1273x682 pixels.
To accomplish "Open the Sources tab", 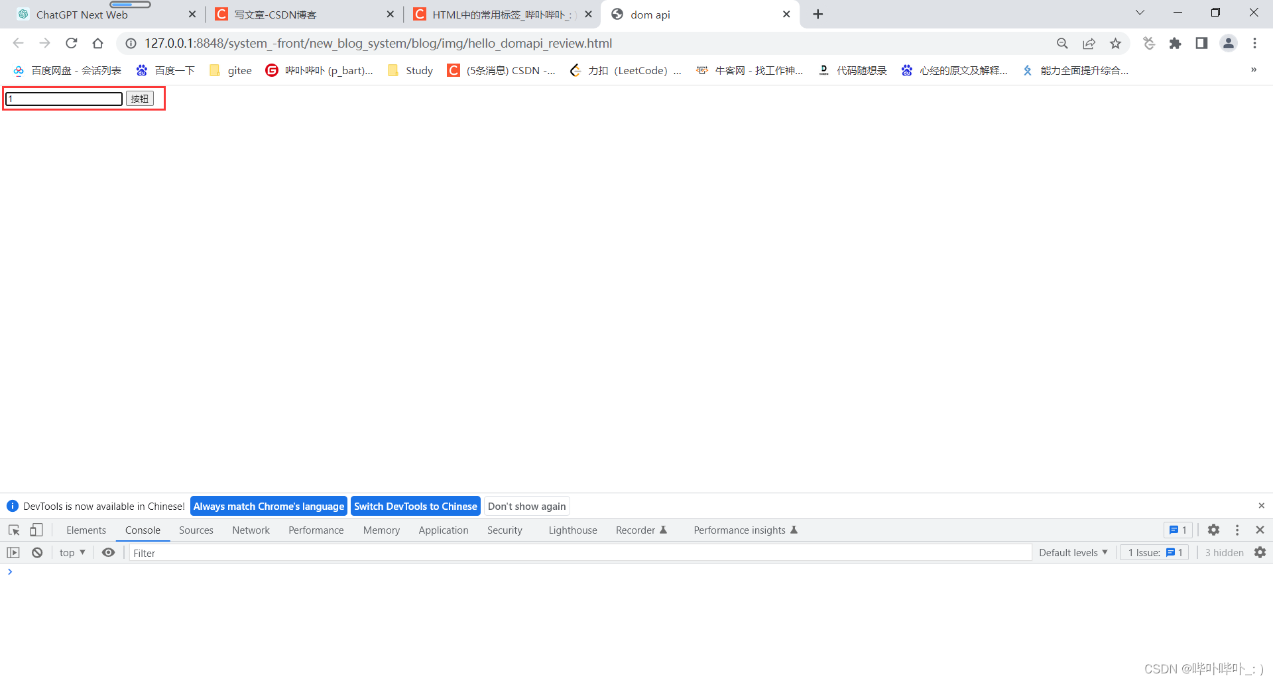I will point(196,530).
